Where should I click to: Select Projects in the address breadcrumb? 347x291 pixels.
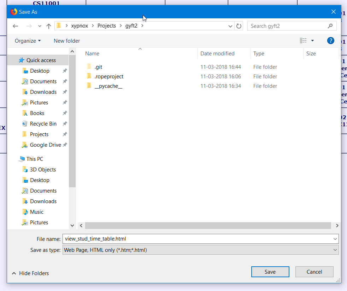point(106,26)
